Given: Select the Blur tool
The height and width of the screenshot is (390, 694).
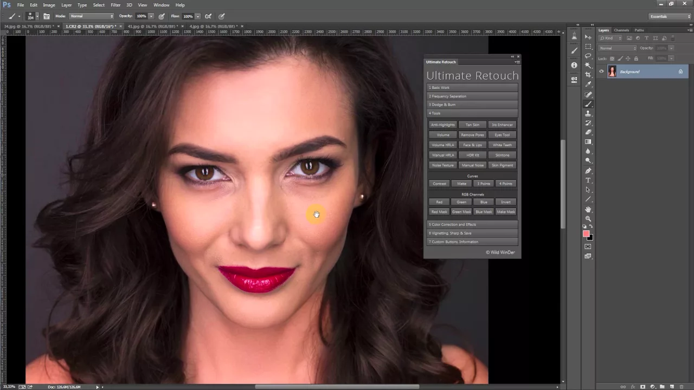Looking at the screenshot, I should click(x=588, y=151).
